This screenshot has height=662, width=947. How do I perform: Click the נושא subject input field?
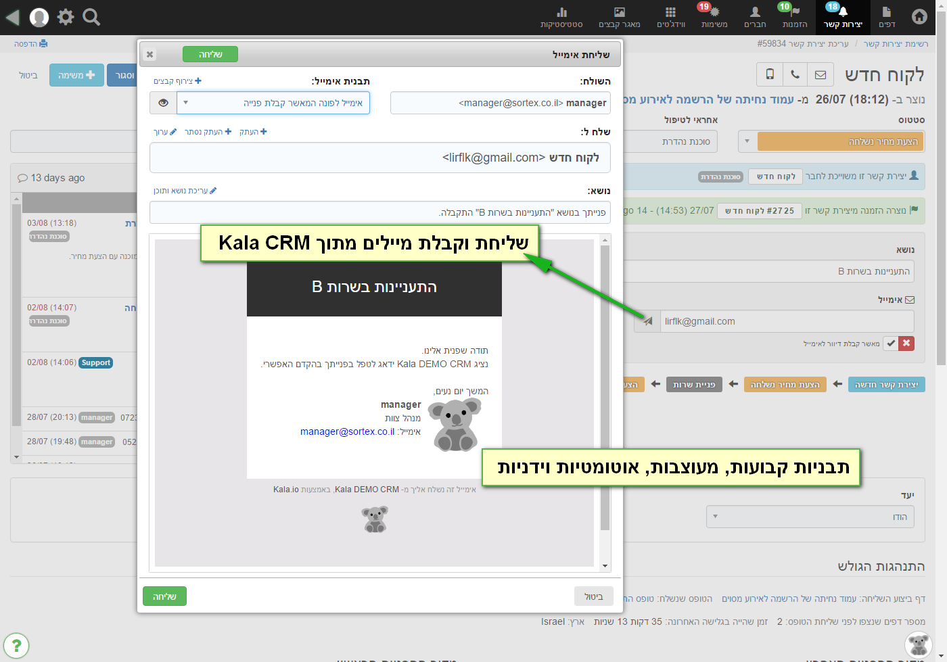(379, 212)
